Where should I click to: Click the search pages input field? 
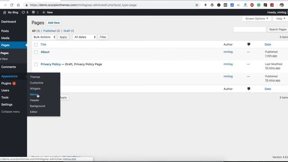tap(249, 29)
